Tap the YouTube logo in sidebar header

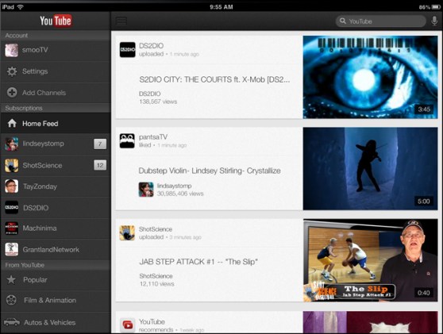[x=56, y=21]
